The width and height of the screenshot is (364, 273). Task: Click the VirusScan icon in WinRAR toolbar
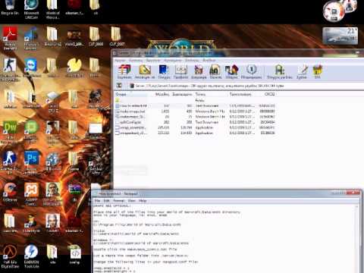click(280, 72)
